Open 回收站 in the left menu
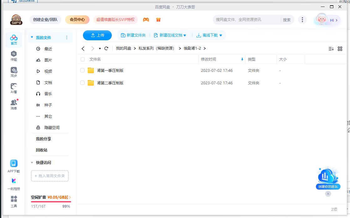This screenshot has width=350, height=218. (42, 150)
